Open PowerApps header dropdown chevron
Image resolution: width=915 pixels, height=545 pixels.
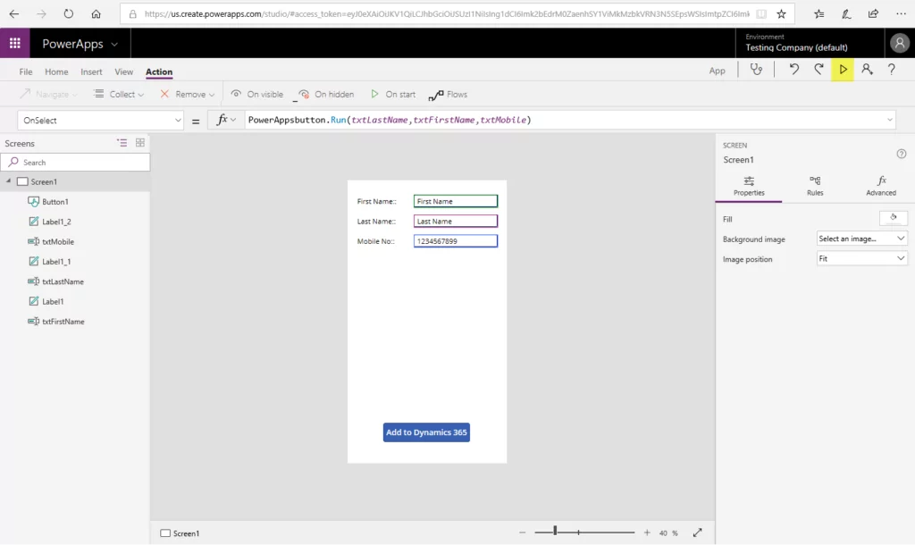coord(114,45)
